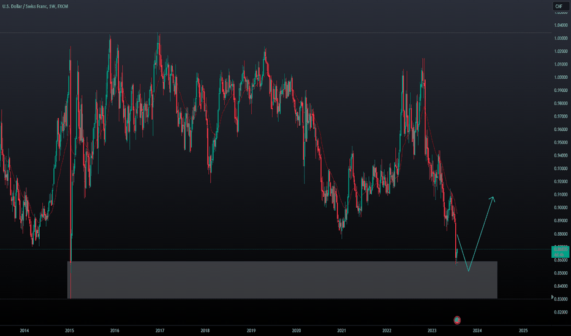Click the 0.97000 price axis label
Image resolution: width=571 pixels, height=336 pixels.
[x=561, y=117]
